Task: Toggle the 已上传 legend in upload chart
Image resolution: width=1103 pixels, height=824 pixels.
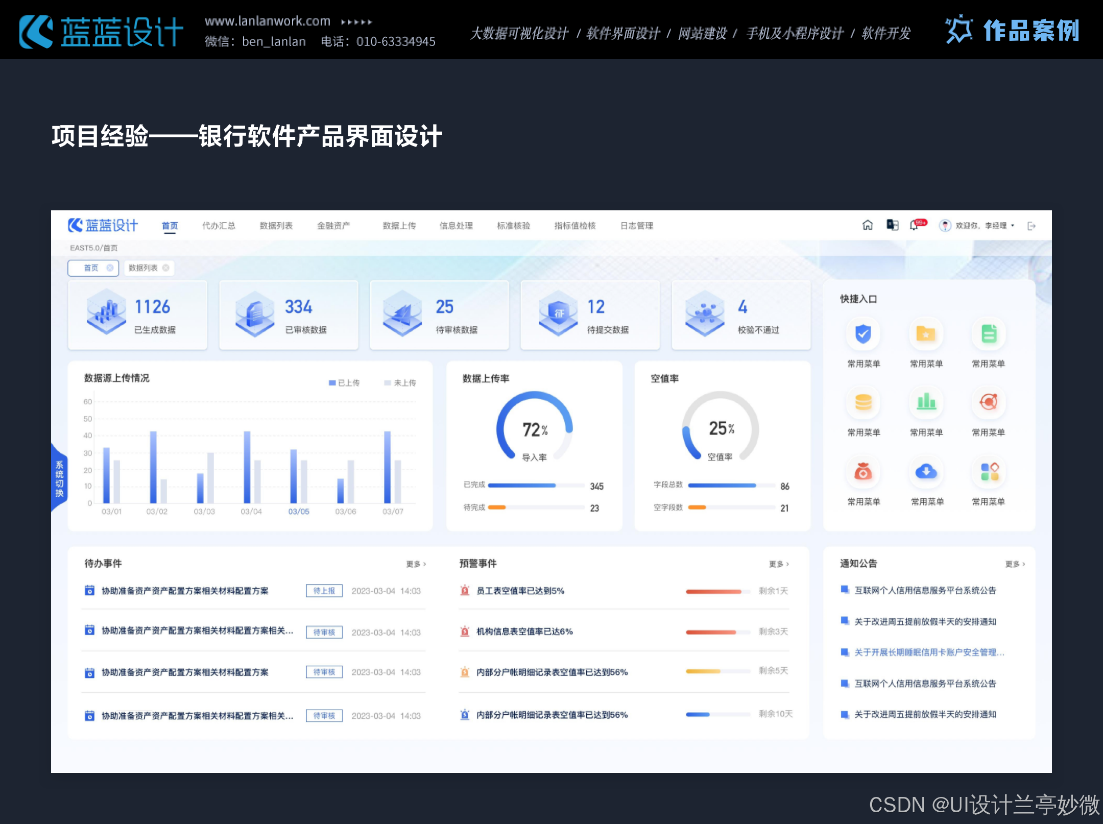Action: tap(344, 383)
